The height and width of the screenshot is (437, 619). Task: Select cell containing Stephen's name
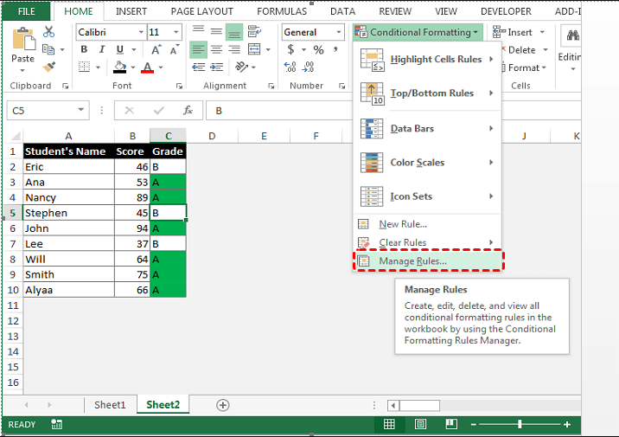(x=68, y=213)
